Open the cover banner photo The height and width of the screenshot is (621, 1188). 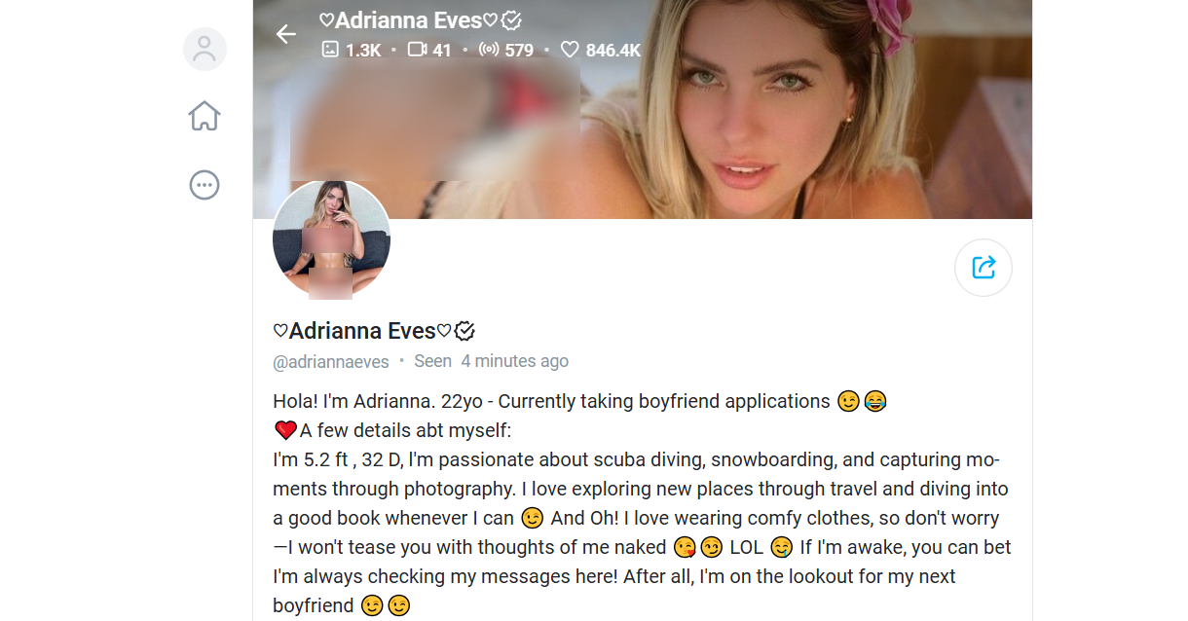coord(643,109)
